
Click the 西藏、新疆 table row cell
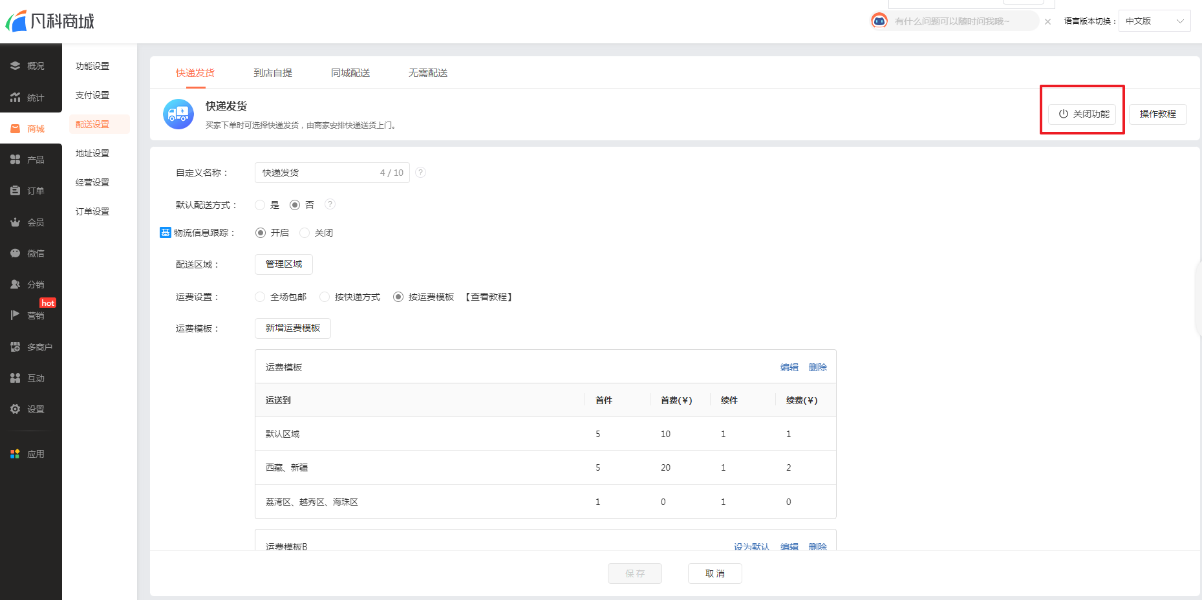coord(286,467)
